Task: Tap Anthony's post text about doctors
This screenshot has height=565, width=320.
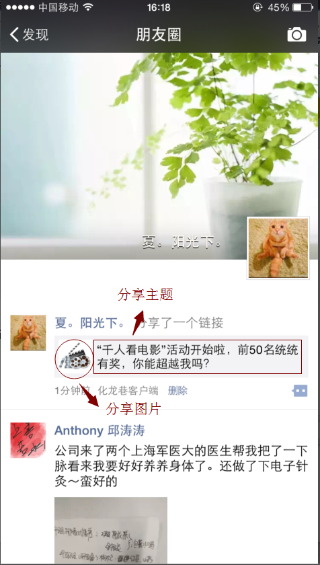Action: [x=181, y=465]
